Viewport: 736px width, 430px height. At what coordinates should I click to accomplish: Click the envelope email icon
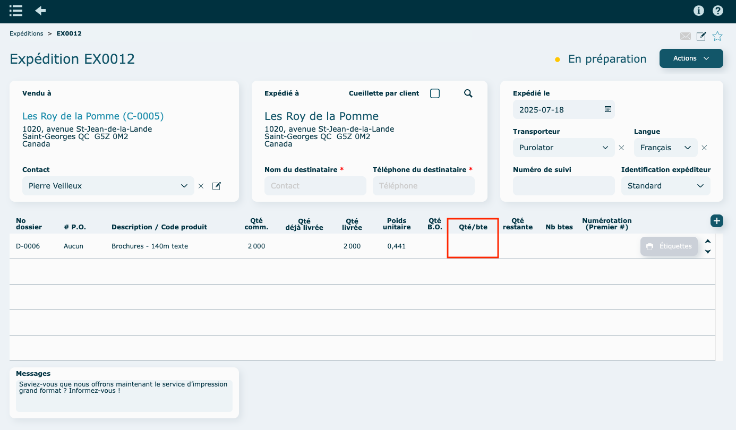click(x=686, y=36)
